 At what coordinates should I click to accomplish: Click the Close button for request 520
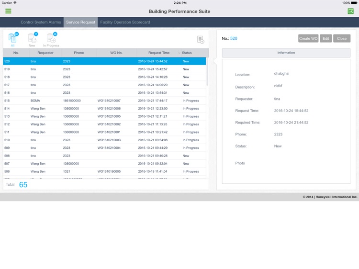[342, 38]
